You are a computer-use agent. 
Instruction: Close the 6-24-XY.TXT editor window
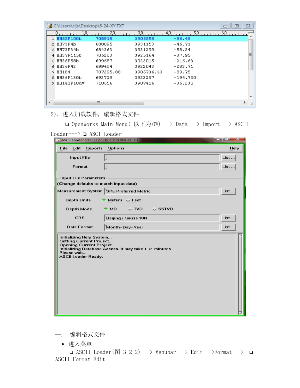[x=248, y=26]
